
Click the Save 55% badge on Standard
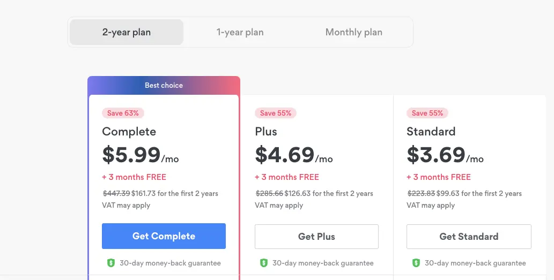pos(427,113)
